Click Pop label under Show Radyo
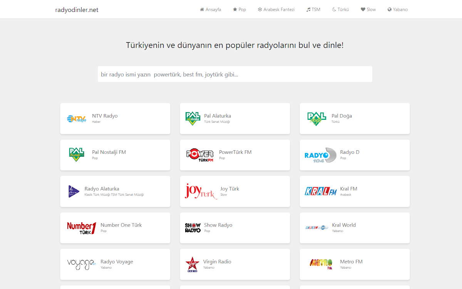462x289 pixels. pyautogui.click(x=207, y=231)
